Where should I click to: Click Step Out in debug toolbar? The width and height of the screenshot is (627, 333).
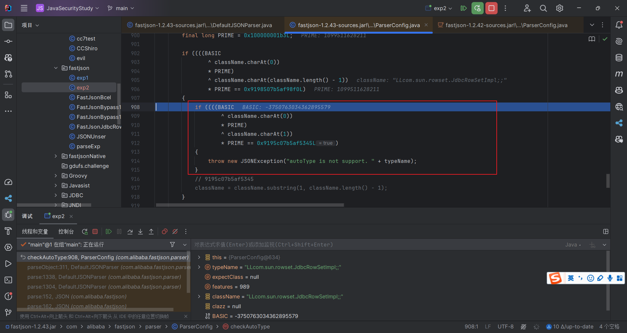(x=151, y=231)
